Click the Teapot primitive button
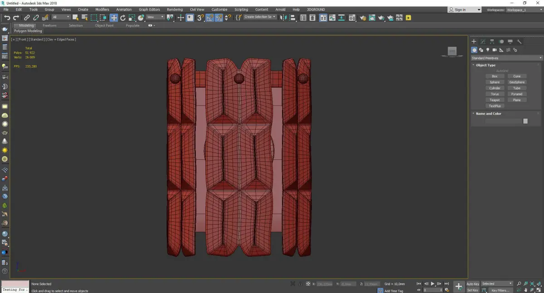 pos(495,100)
